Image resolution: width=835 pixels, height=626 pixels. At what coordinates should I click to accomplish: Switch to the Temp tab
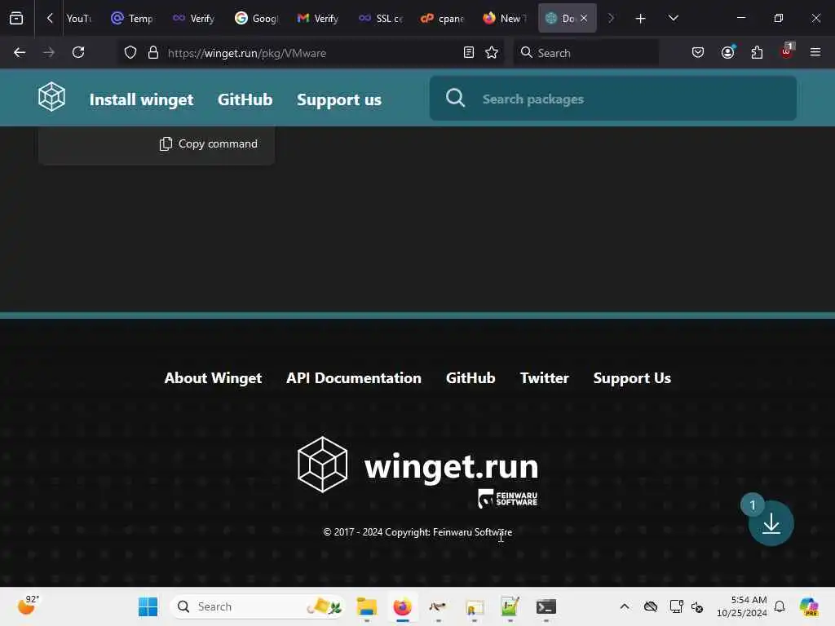pos(132,19)
